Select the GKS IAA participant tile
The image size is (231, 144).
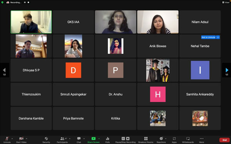[74, 22]
